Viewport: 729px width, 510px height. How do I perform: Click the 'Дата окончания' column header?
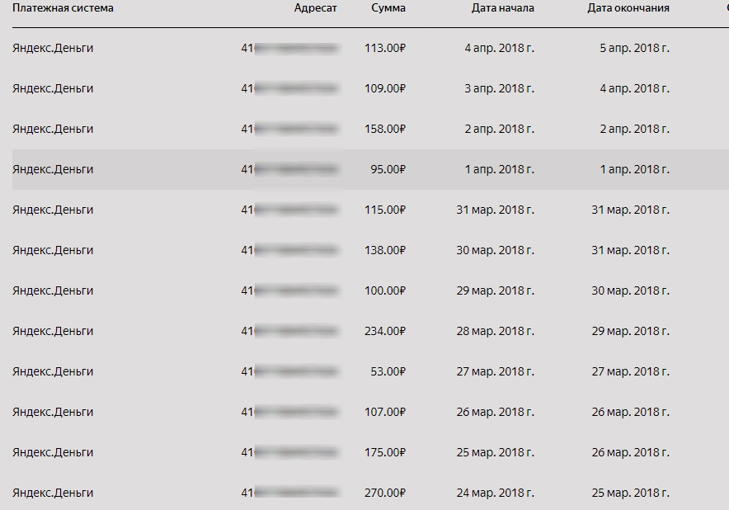[x=628, y=8]
